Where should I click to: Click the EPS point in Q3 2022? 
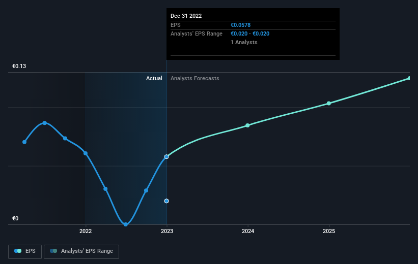pos(146,190)
